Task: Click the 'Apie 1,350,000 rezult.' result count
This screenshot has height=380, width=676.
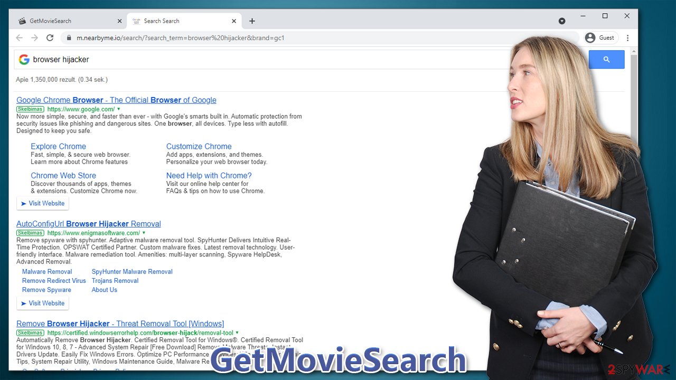Action: click(62, 80)
